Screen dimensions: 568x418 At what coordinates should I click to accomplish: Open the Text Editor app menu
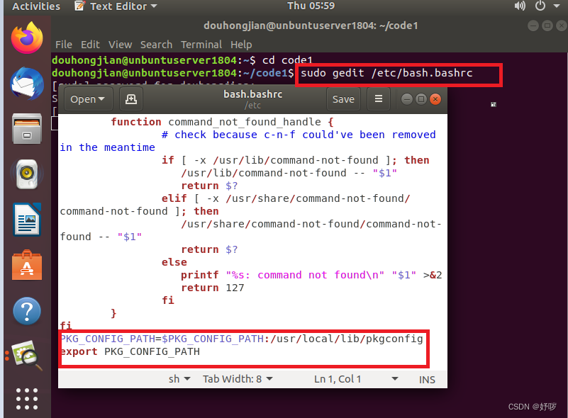tap(116, 6)
